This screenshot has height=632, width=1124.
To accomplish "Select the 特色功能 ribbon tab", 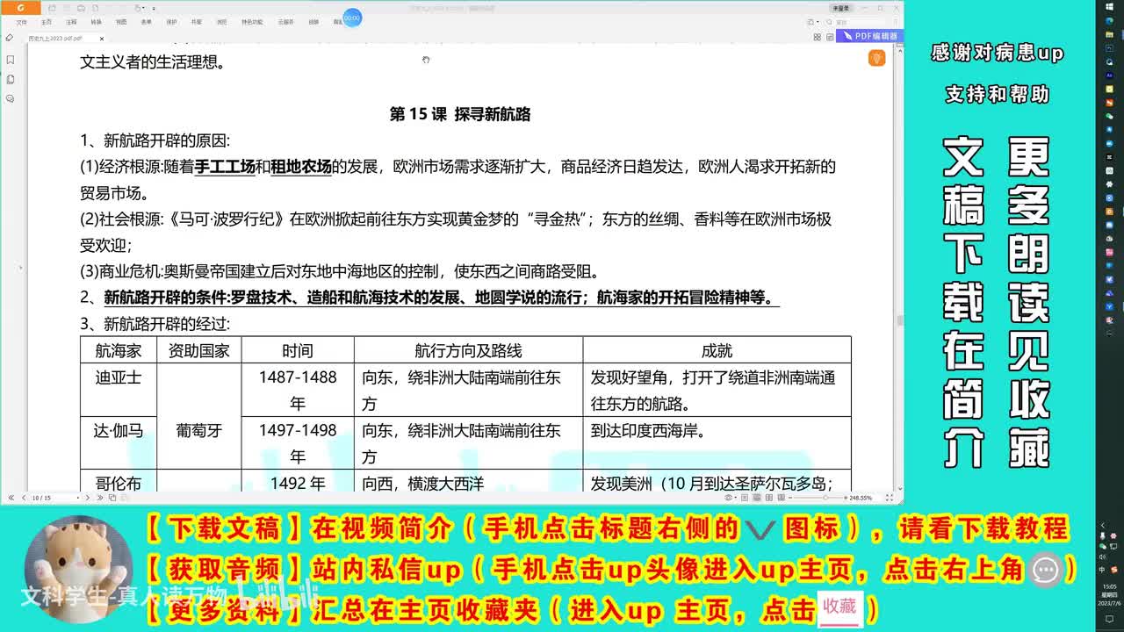I will point(252,22).
